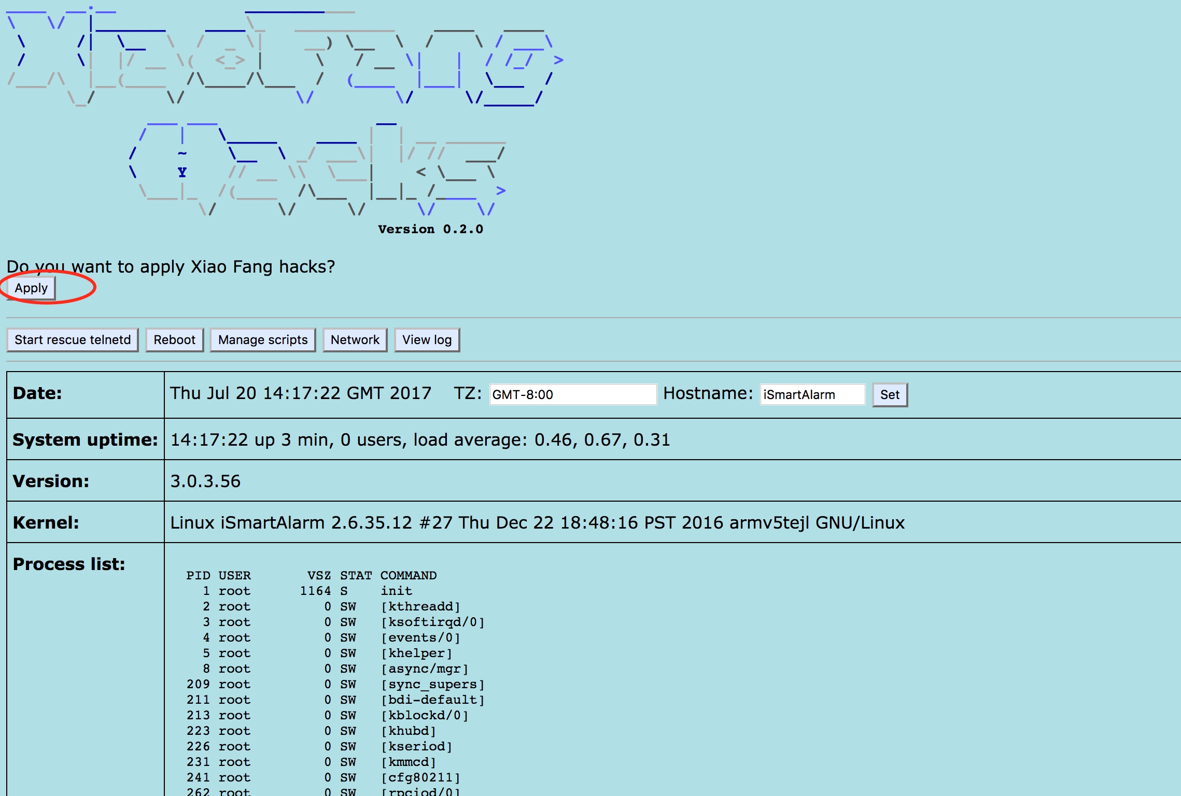Select the [kmmcd] process row
The width and height of the screenshot is (1181, 796).
[x=312, y=762]
